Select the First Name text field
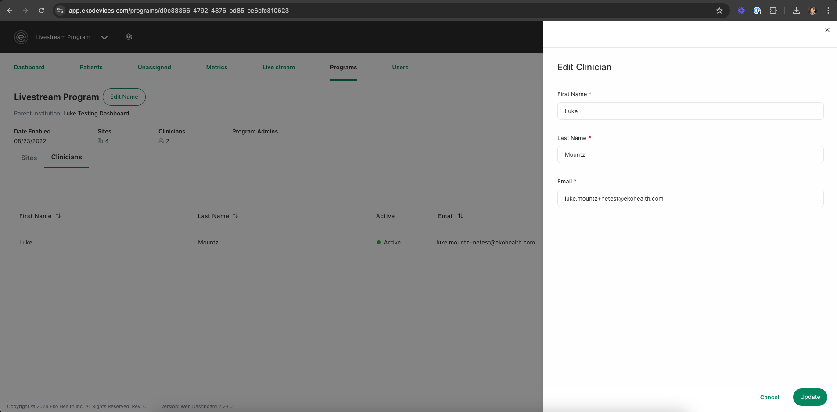The height and width of the screenshot is (412, 837). (690, 111)
